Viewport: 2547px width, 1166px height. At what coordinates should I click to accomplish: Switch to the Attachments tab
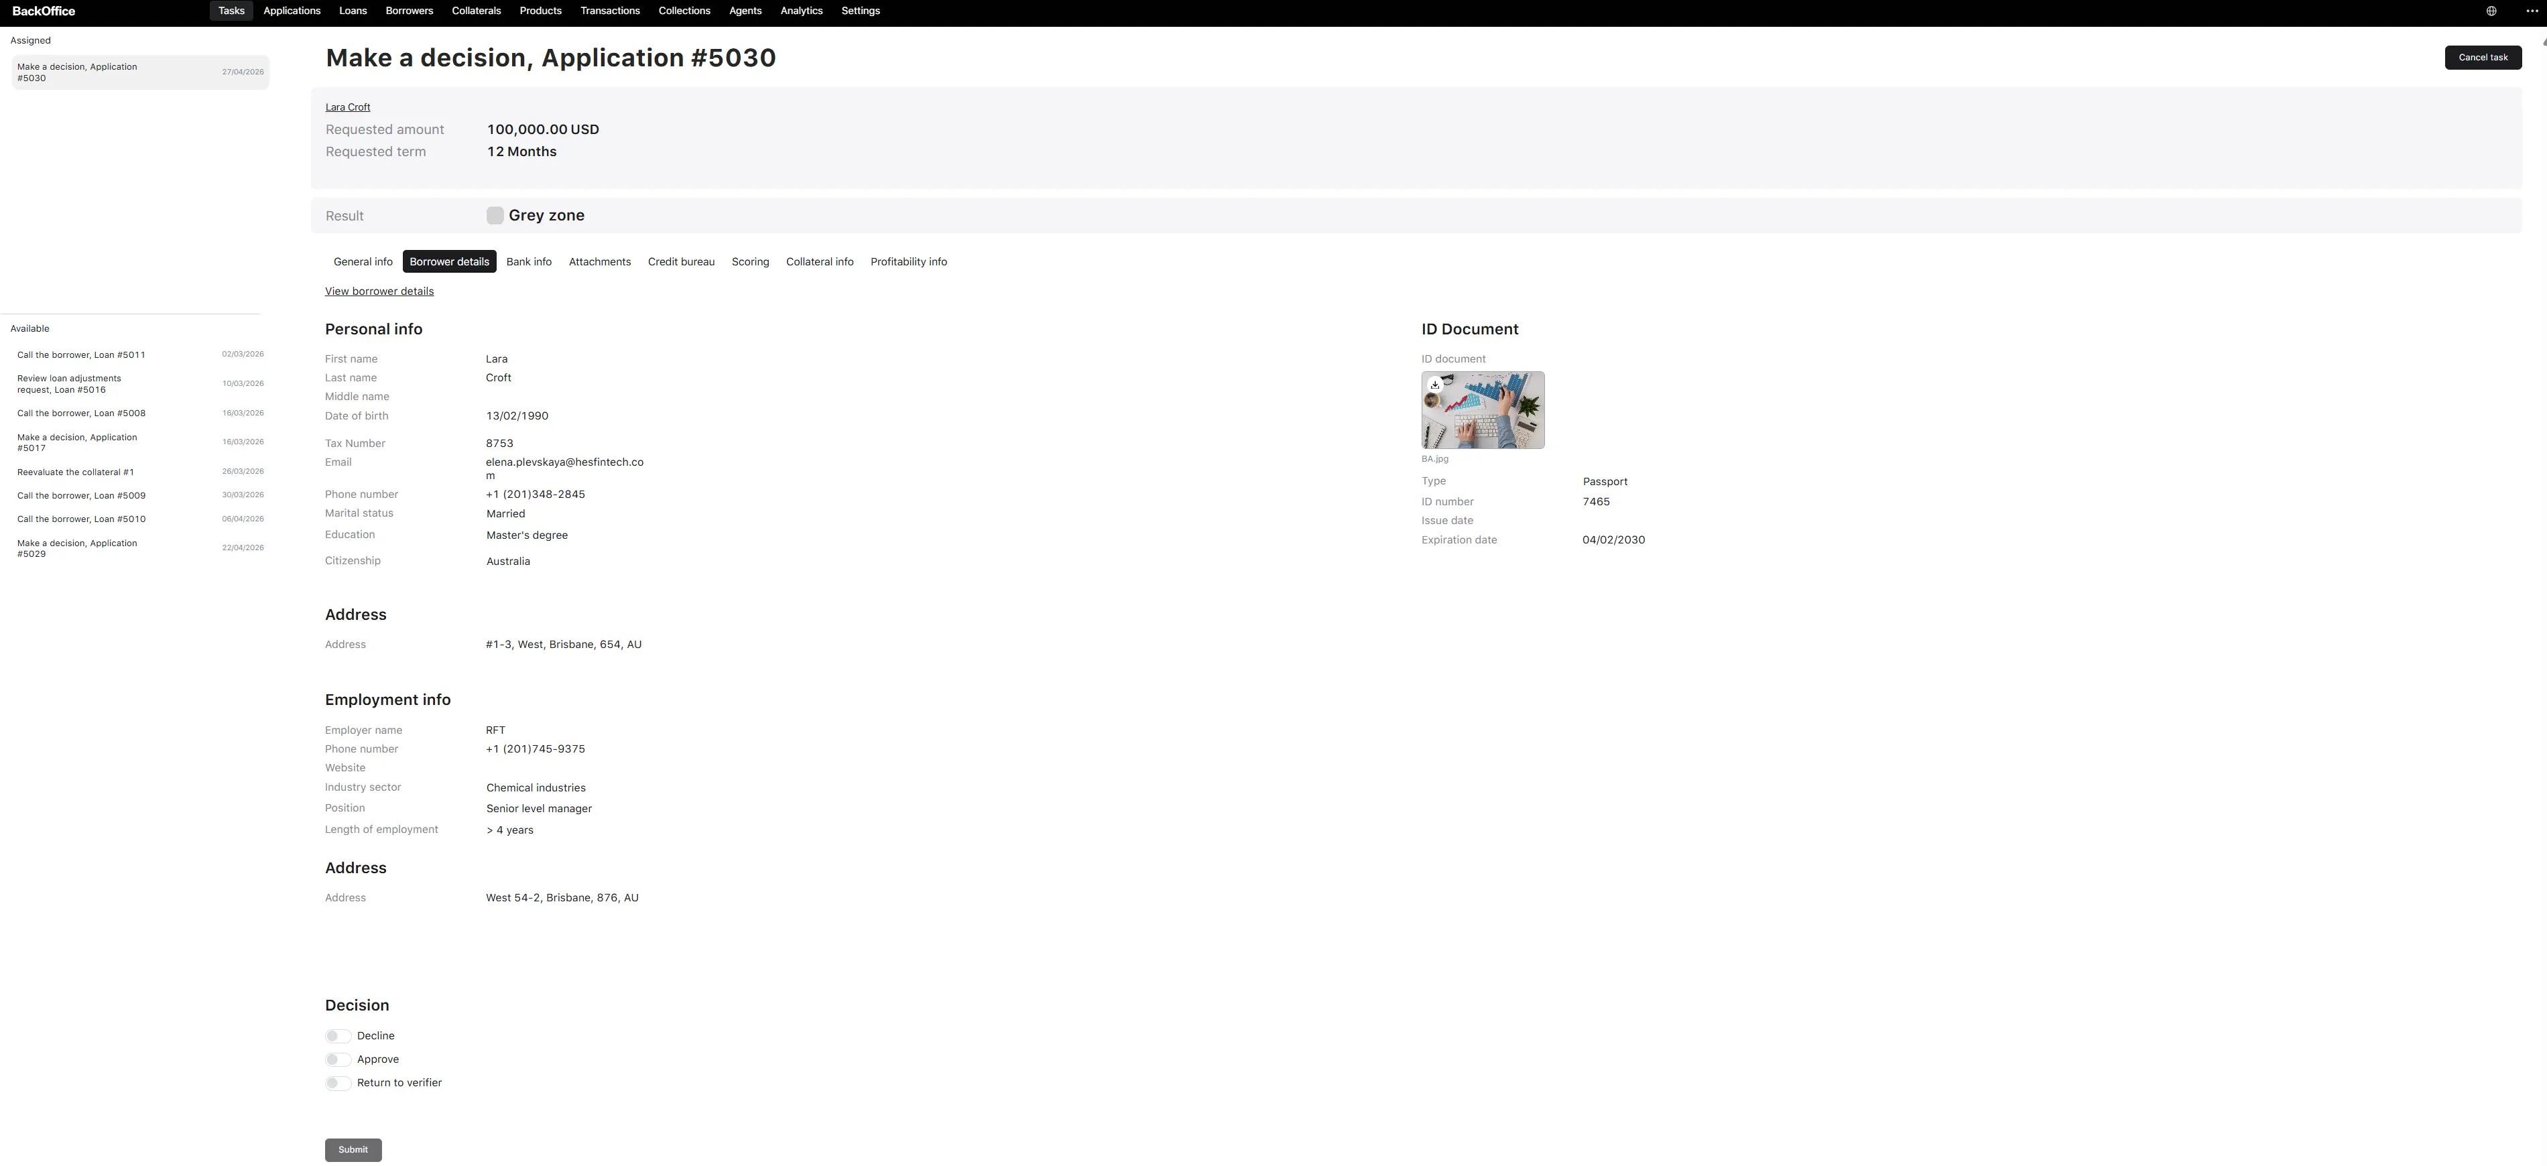coord(600,262)
